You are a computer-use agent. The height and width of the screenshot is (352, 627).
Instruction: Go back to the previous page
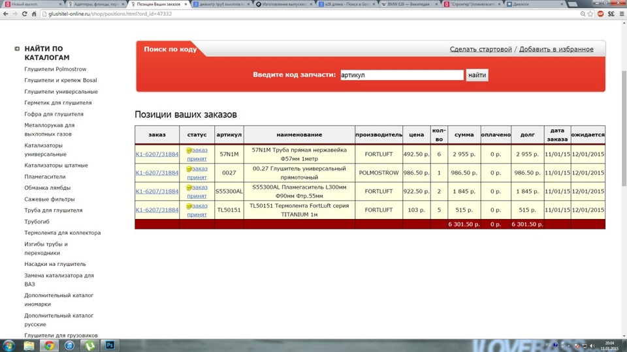pos(6,14)
